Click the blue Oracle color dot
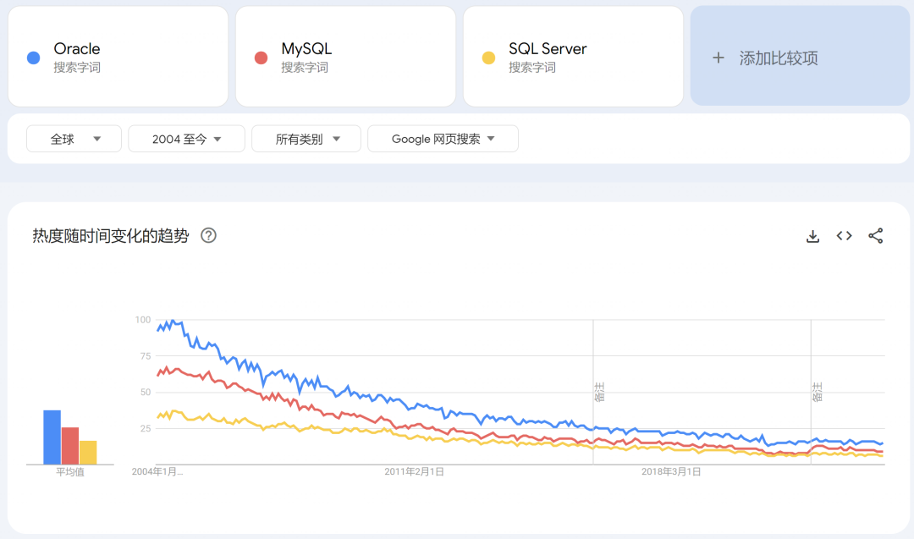This screenshot has height=539, width=914. (x=33, y=58)
